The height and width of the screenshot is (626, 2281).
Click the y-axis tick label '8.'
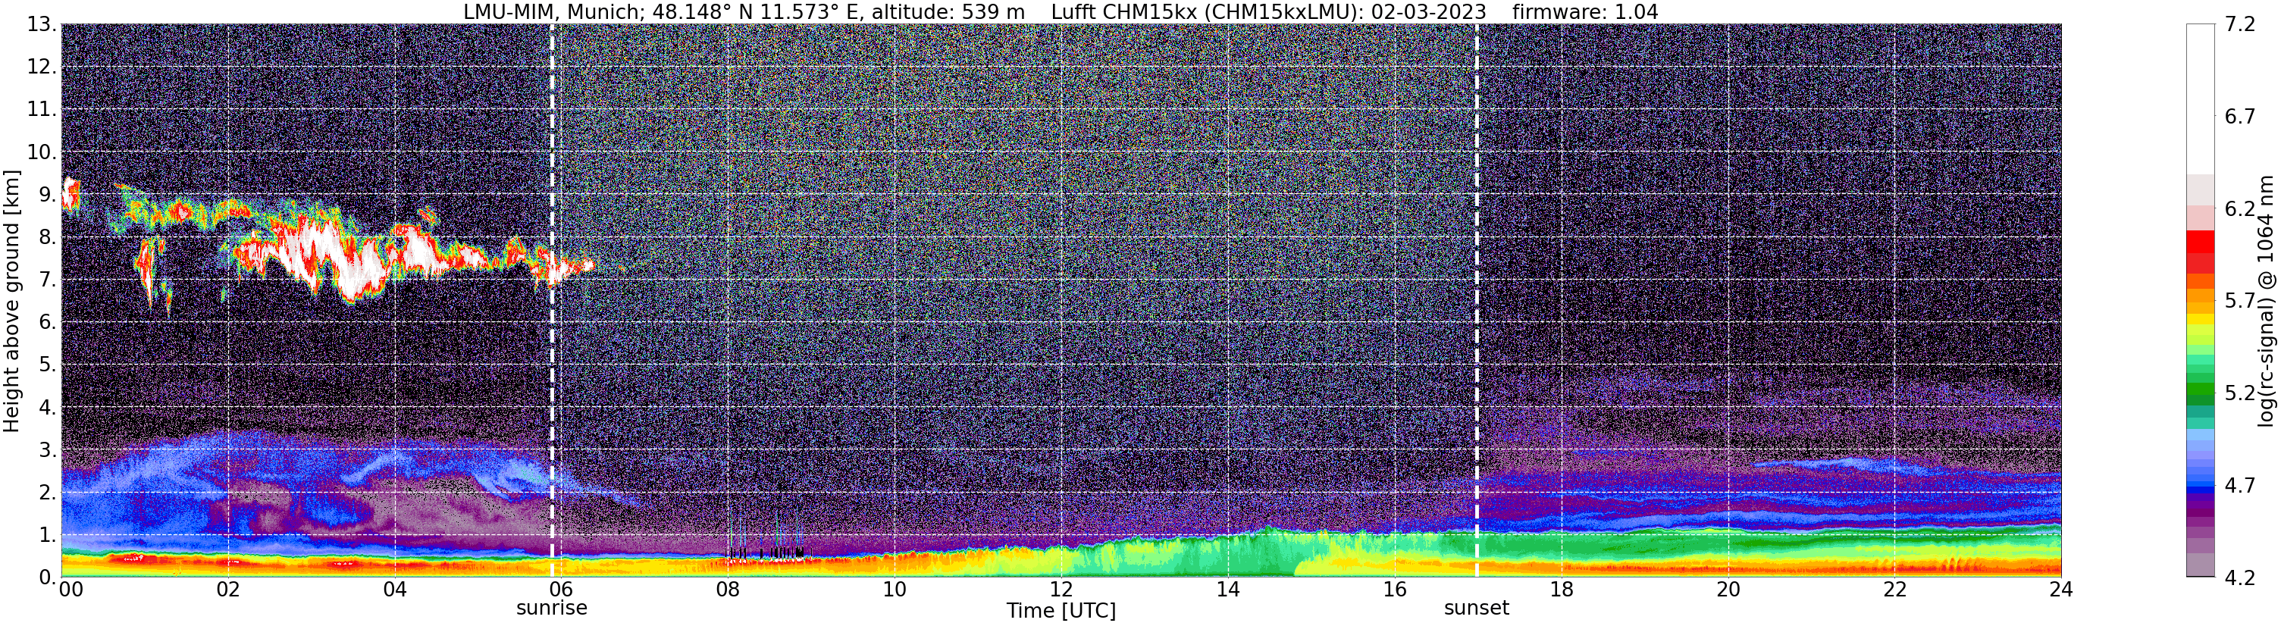click(48, 236)
